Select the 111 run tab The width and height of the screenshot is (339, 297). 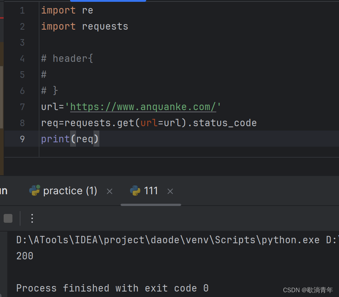tap(151, 191)
